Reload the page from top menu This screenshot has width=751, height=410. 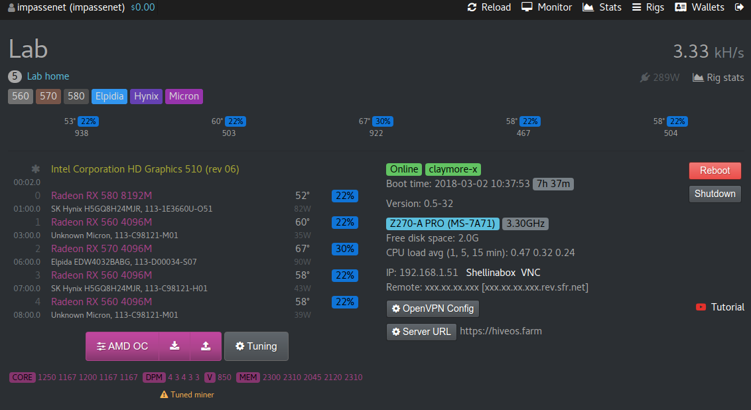tap(489, 7)
